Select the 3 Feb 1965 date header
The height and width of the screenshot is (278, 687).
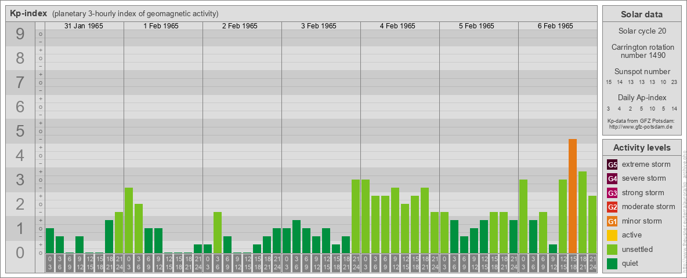319,26
